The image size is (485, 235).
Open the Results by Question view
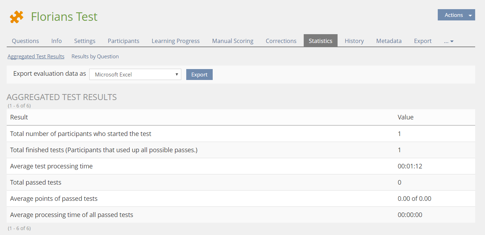(95, 56)
